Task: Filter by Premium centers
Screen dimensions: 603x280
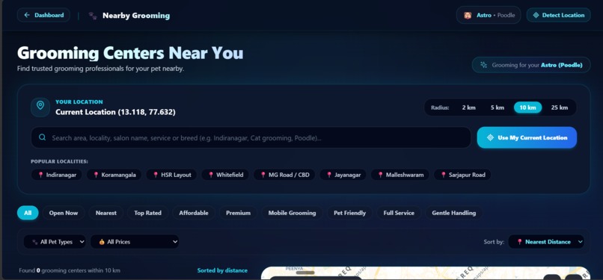Action: coord(238,213)
